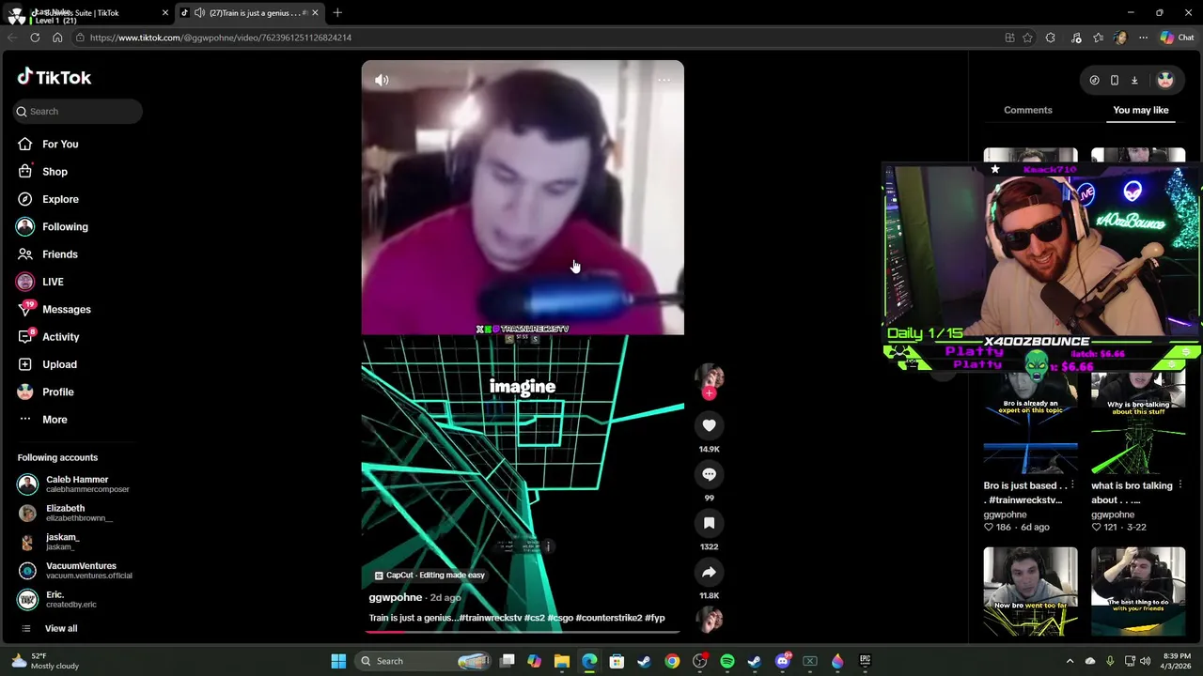Follow ggwpohne using the red plus badge
This screenshot has width=1203, height=676.
coord(709,393)
